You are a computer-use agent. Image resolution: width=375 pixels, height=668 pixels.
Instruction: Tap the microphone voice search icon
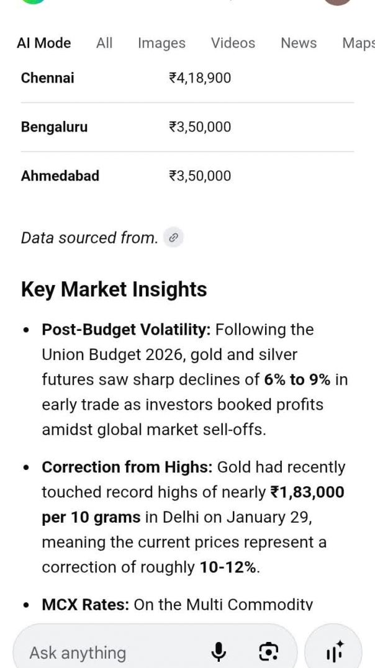point(219,651)
